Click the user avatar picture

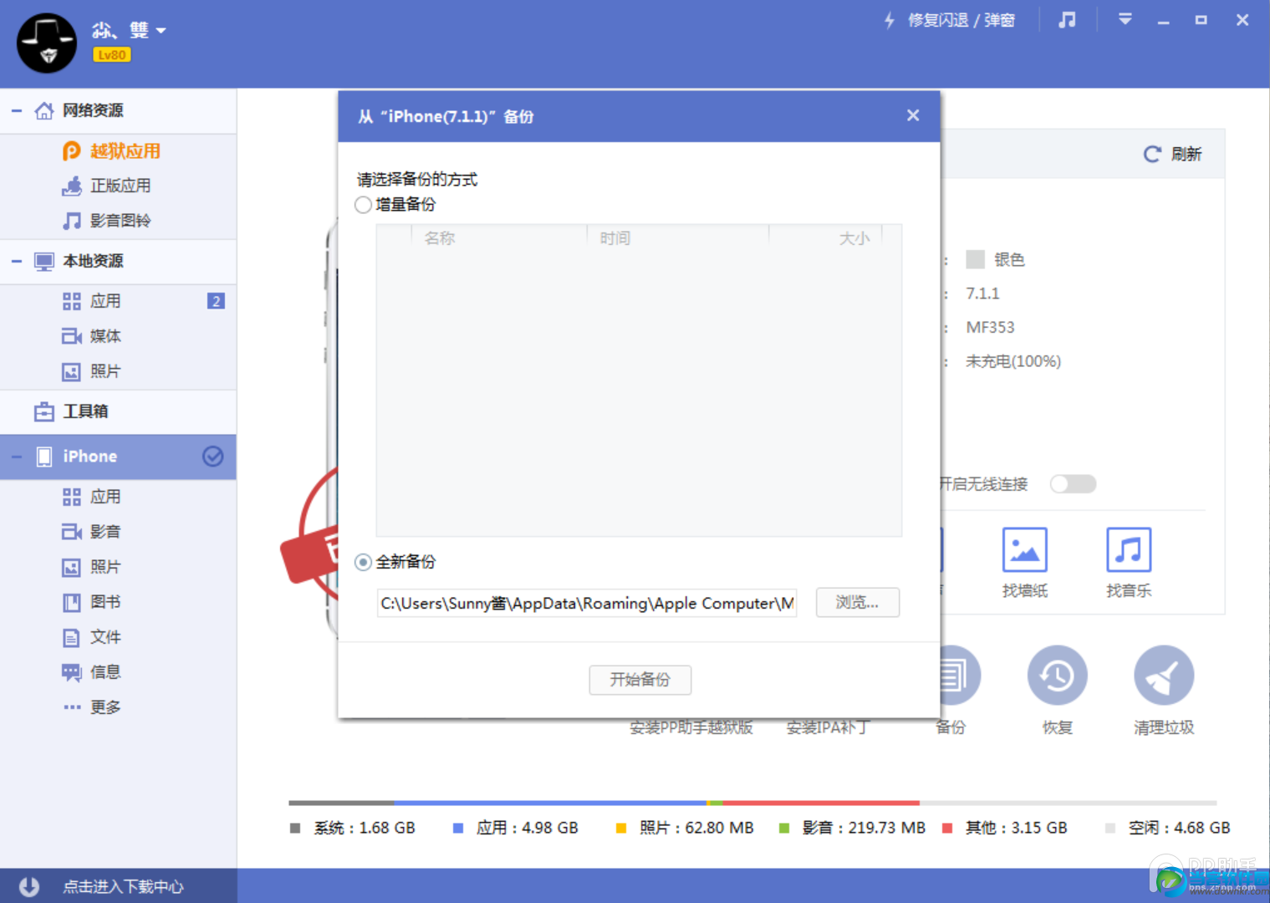(x=47, y=43)
